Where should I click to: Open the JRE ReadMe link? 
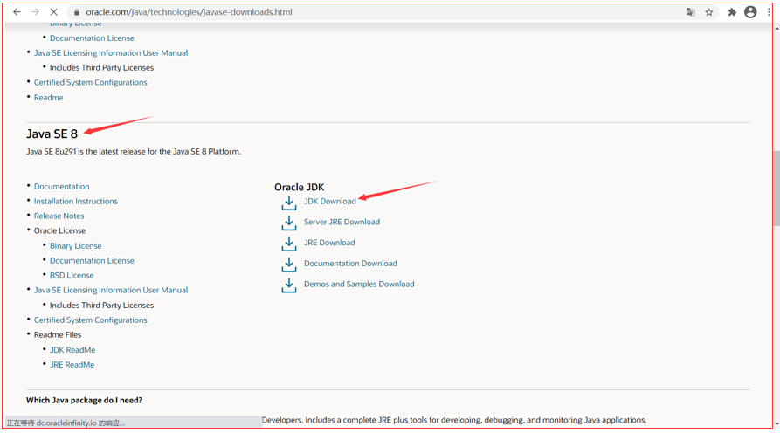point(72,365)
